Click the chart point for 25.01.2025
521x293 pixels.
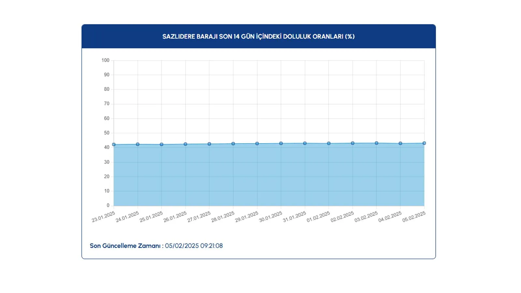point(162,145)
